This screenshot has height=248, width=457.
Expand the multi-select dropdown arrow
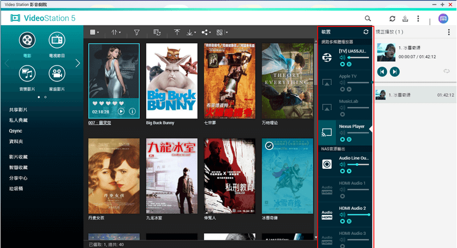[x=227, y=32]
